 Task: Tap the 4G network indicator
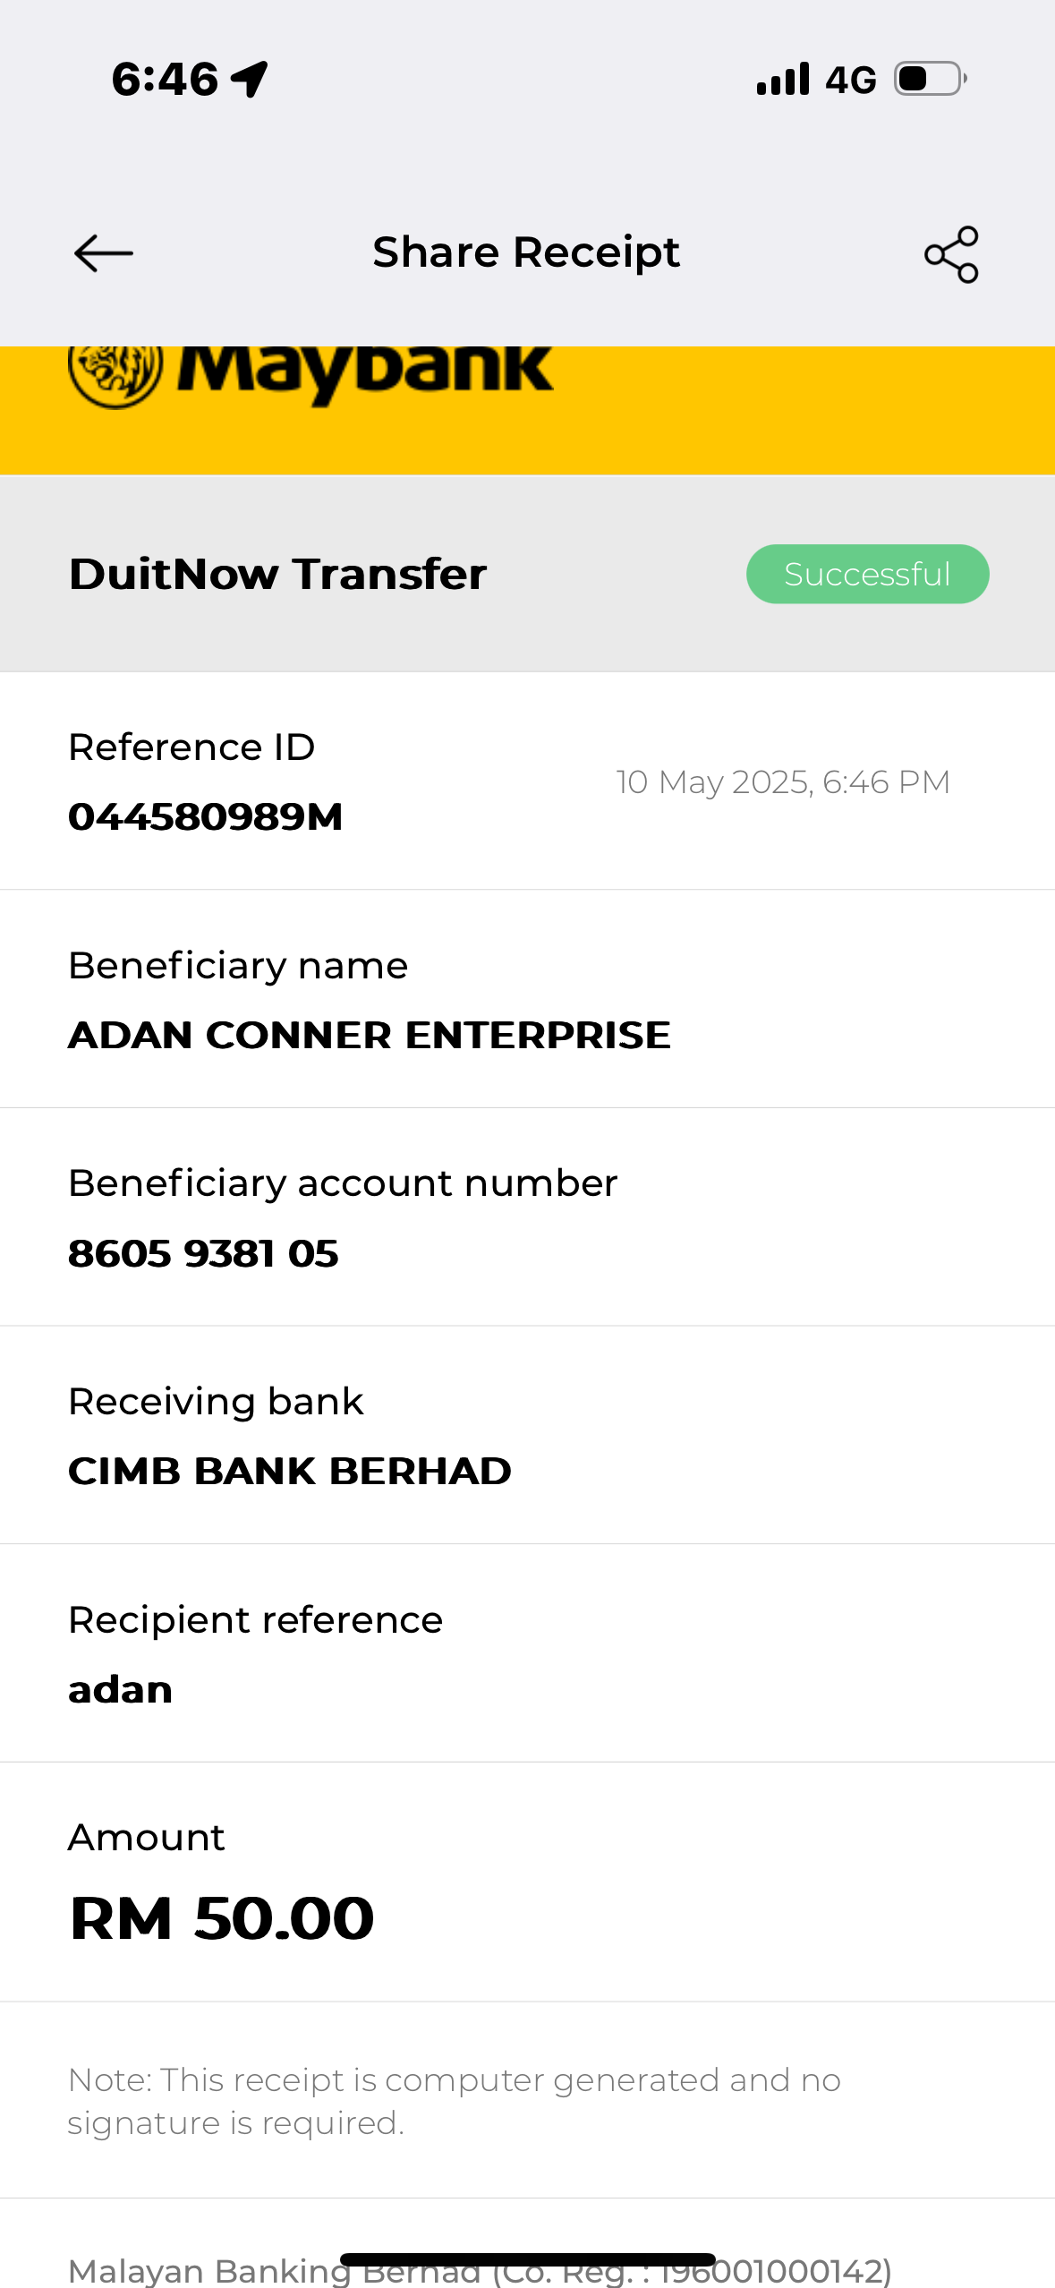click(850, 81)
